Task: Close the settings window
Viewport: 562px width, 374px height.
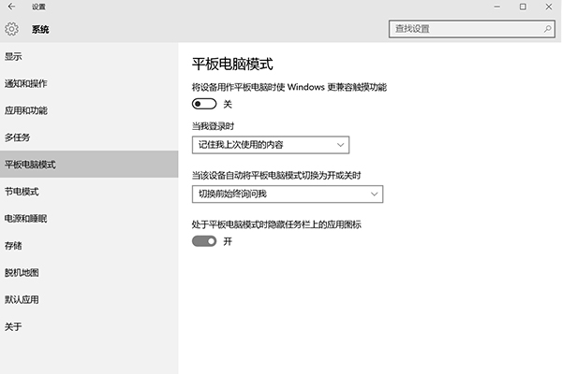Action: click(549, 7)
